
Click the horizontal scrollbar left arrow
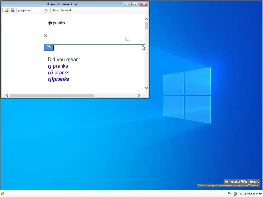click(x=7, y=95)
